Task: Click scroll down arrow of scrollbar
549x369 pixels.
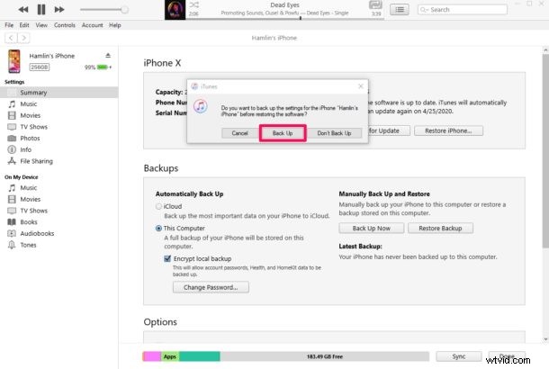Action: coord(545,339)
